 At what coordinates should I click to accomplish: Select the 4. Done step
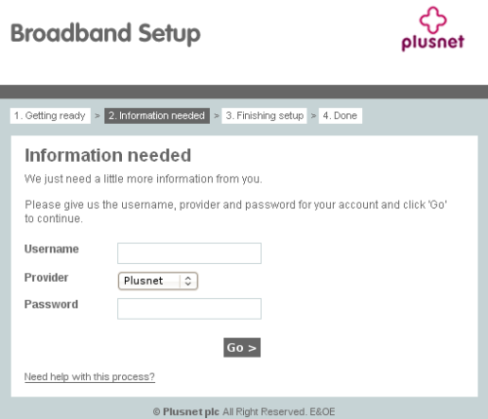[341, 116]
